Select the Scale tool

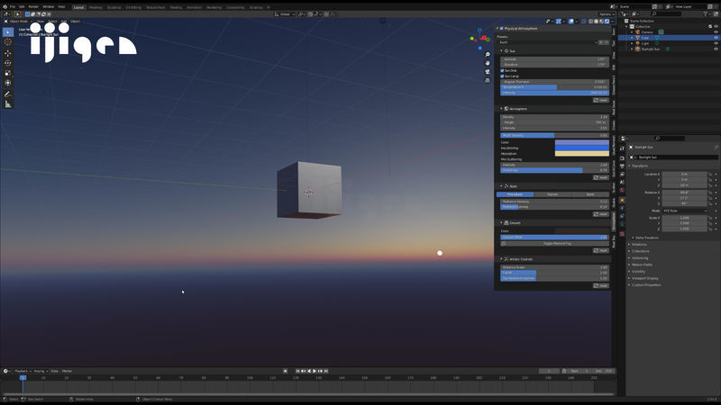(x=8, y=74)
